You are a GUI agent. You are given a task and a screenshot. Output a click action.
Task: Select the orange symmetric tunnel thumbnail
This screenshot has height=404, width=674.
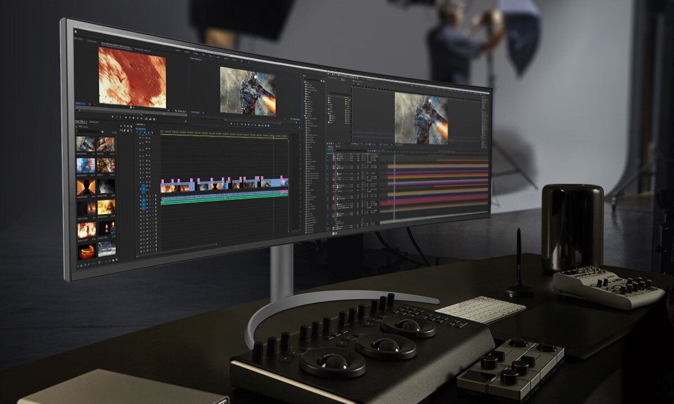point(86,186)
